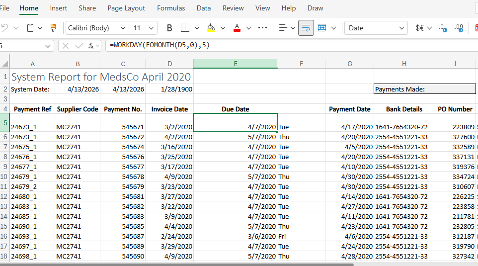Image resolution: width=478 pixels, height=266 pixels.
Task: Click the currency format icon
Action: (420, 28)
